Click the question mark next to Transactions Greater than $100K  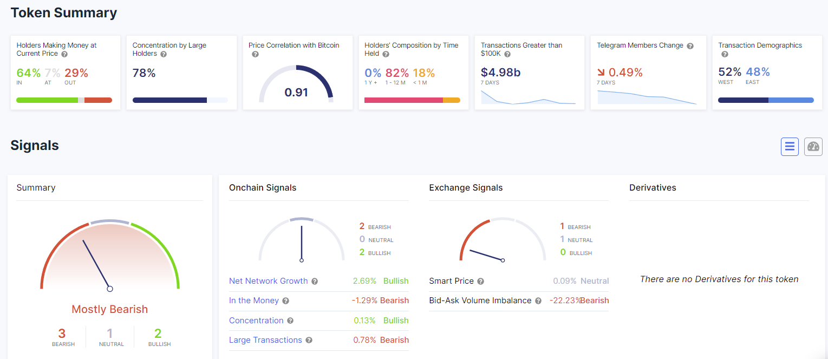[x=507, y=54]
